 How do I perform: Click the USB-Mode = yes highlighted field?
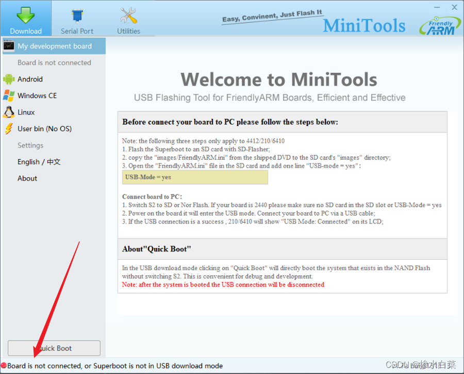click(195, 177)
